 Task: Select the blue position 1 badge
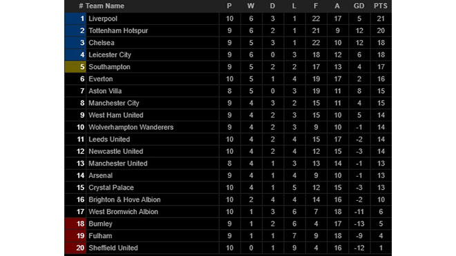(75, 19)
